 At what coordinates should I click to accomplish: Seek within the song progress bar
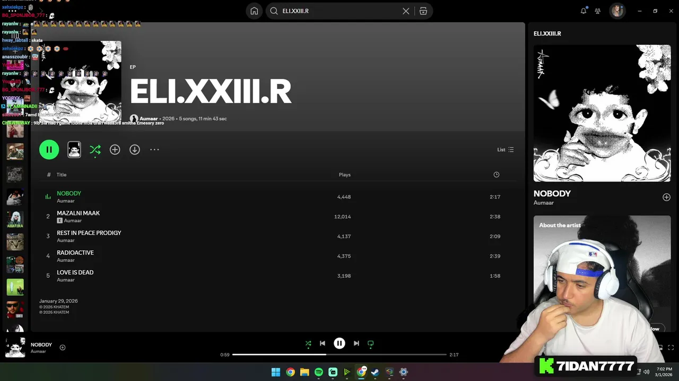click(339, 355)
